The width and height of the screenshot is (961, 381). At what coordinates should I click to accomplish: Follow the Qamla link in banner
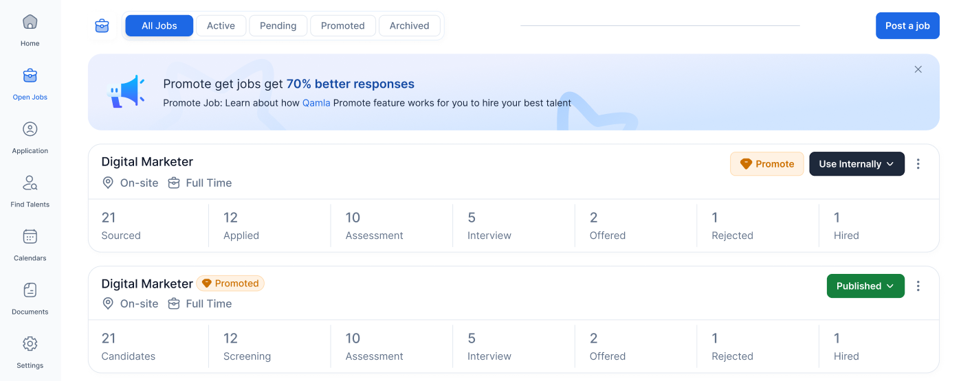point(316,103)
